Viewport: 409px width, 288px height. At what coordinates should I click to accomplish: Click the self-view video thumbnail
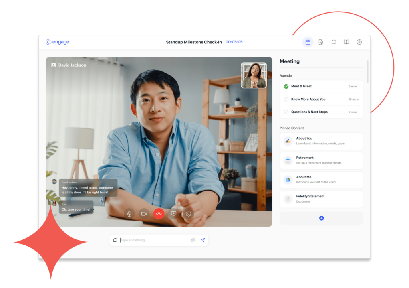coord(254,75)
